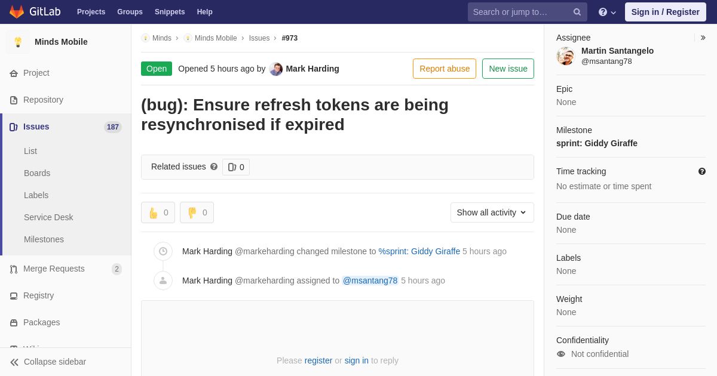Click New issue button
The image size is (717, 376).
tap(508, 69)
